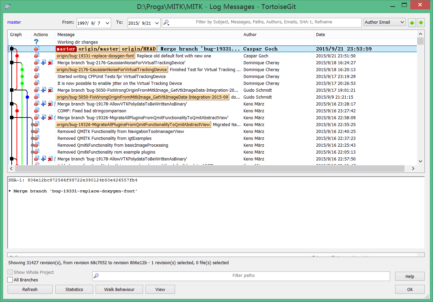This screenshot has height=302, width=433.
Task: Click modified icon on 'Removed QMITK Functionality from igtExamples' row
Action: (x=36, y=138)
